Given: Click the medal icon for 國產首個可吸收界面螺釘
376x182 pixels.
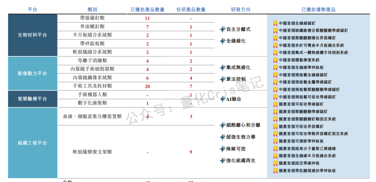Looking at the screenshot, I should tap(275, 126).
